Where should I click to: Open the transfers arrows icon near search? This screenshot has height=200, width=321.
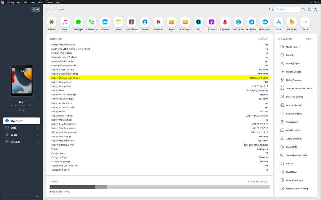pos(303,9)
